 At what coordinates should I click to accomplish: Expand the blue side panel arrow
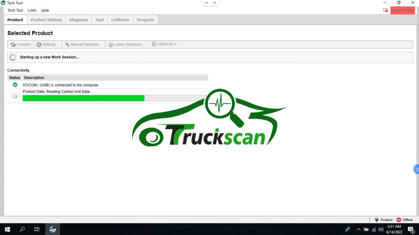click(416, 169)
